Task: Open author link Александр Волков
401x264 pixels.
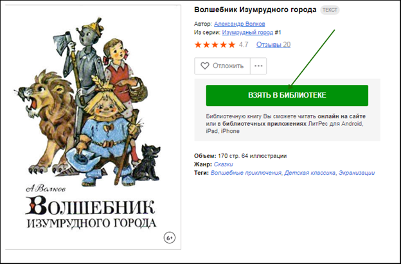Action: tap(239, 24)
